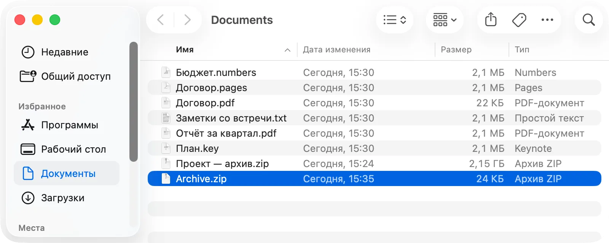Open the list view options
The height and width of the screenshot is (243, 609).
coord(395,20)
